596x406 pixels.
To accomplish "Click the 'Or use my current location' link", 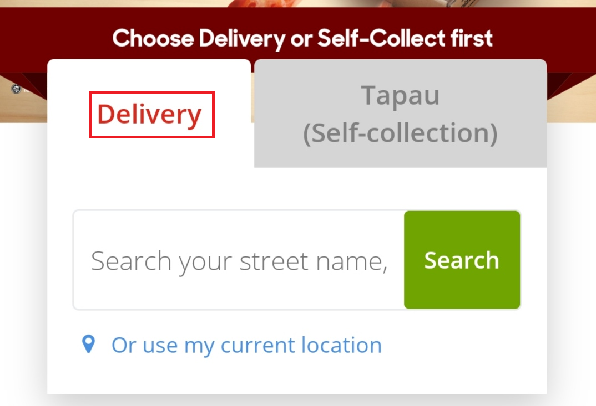I will [x=246, y=345].
